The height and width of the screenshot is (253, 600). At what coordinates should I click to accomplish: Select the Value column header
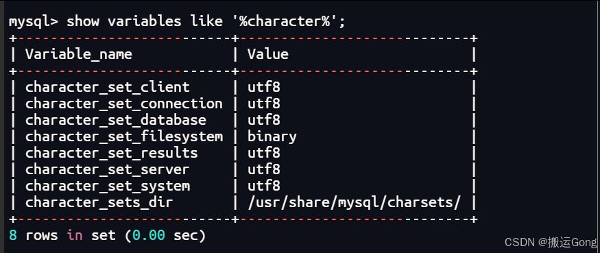click(268, 53)
